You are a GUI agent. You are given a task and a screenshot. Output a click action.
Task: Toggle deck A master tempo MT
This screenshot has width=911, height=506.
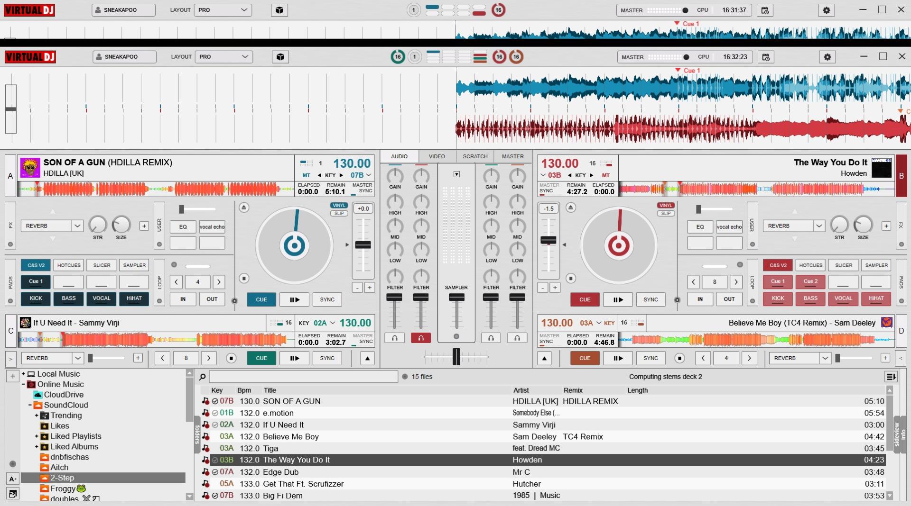pos(306,175)
